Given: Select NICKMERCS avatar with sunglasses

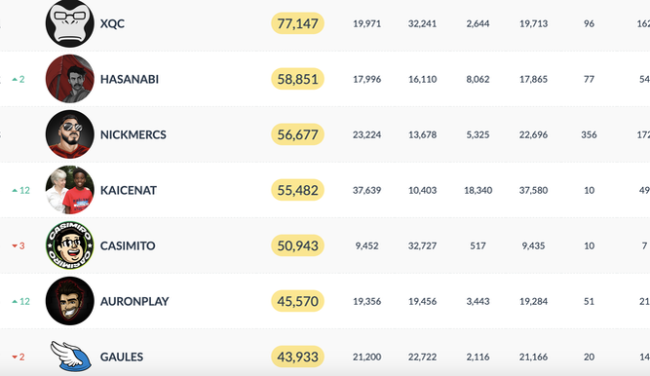Looking at the screenshot, I should point(69,134).
